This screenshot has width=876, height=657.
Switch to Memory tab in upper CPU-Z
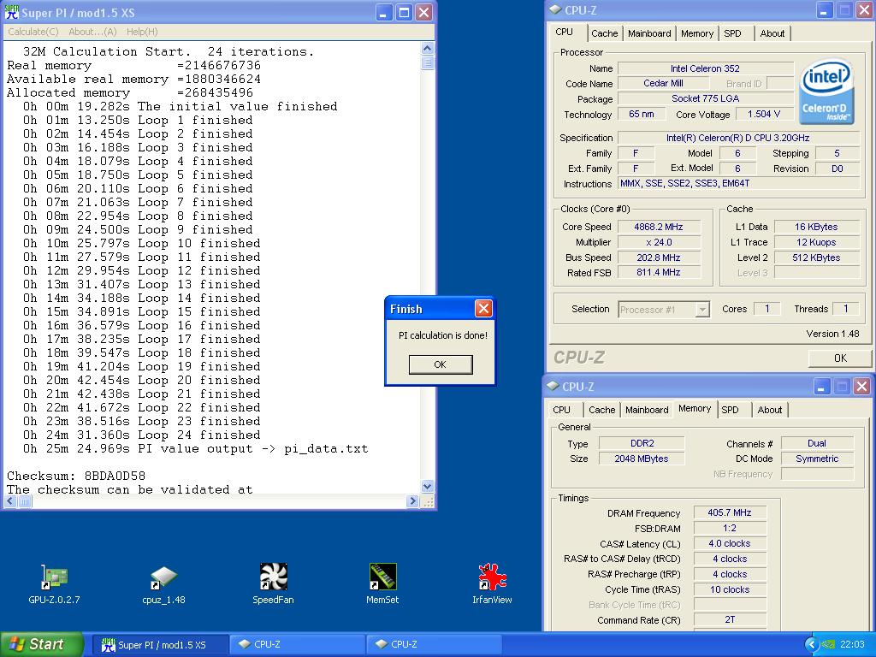(696, 33)
